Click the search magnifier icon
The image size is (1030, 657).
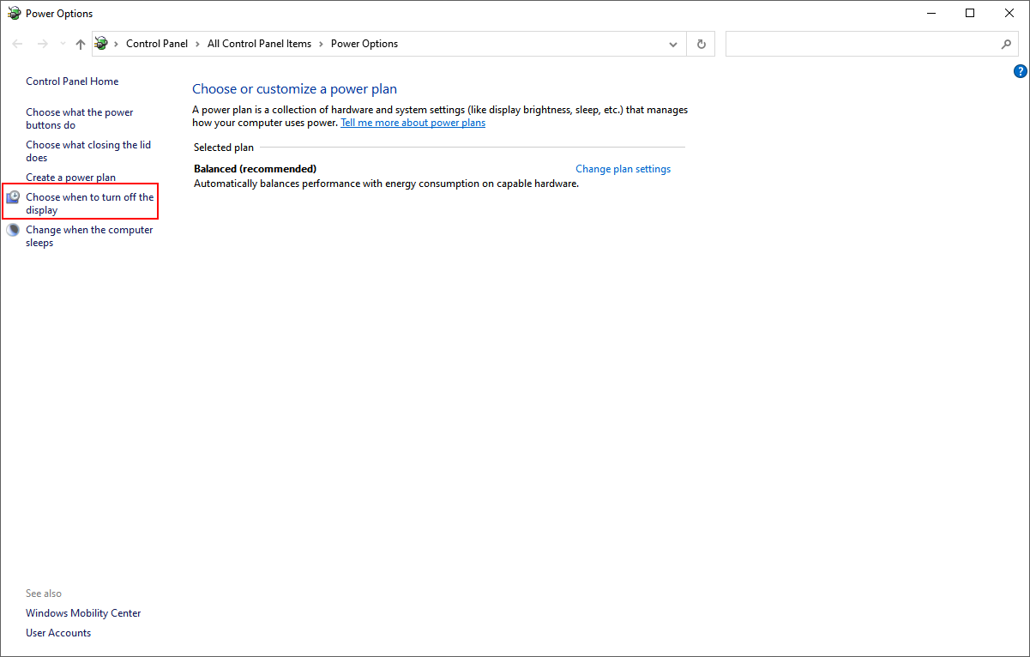[1006, 44]
